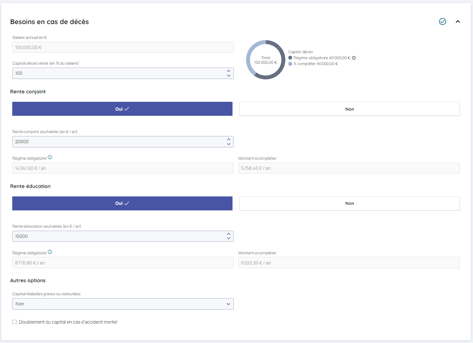Open Capital Maladies graves ou redoutées dropdown
Image resolution: width=473 pixels, height=343 pixels.
(123, 304)
